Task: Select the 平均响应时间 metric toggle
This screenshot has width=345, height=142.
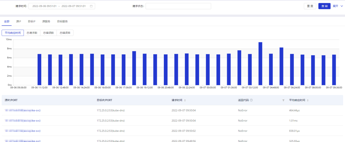Action: [13, 33]
